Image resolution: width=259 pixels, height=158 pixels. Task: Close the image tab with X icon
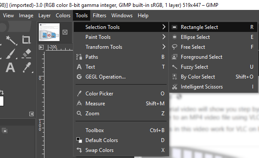(x=65, y=32)
